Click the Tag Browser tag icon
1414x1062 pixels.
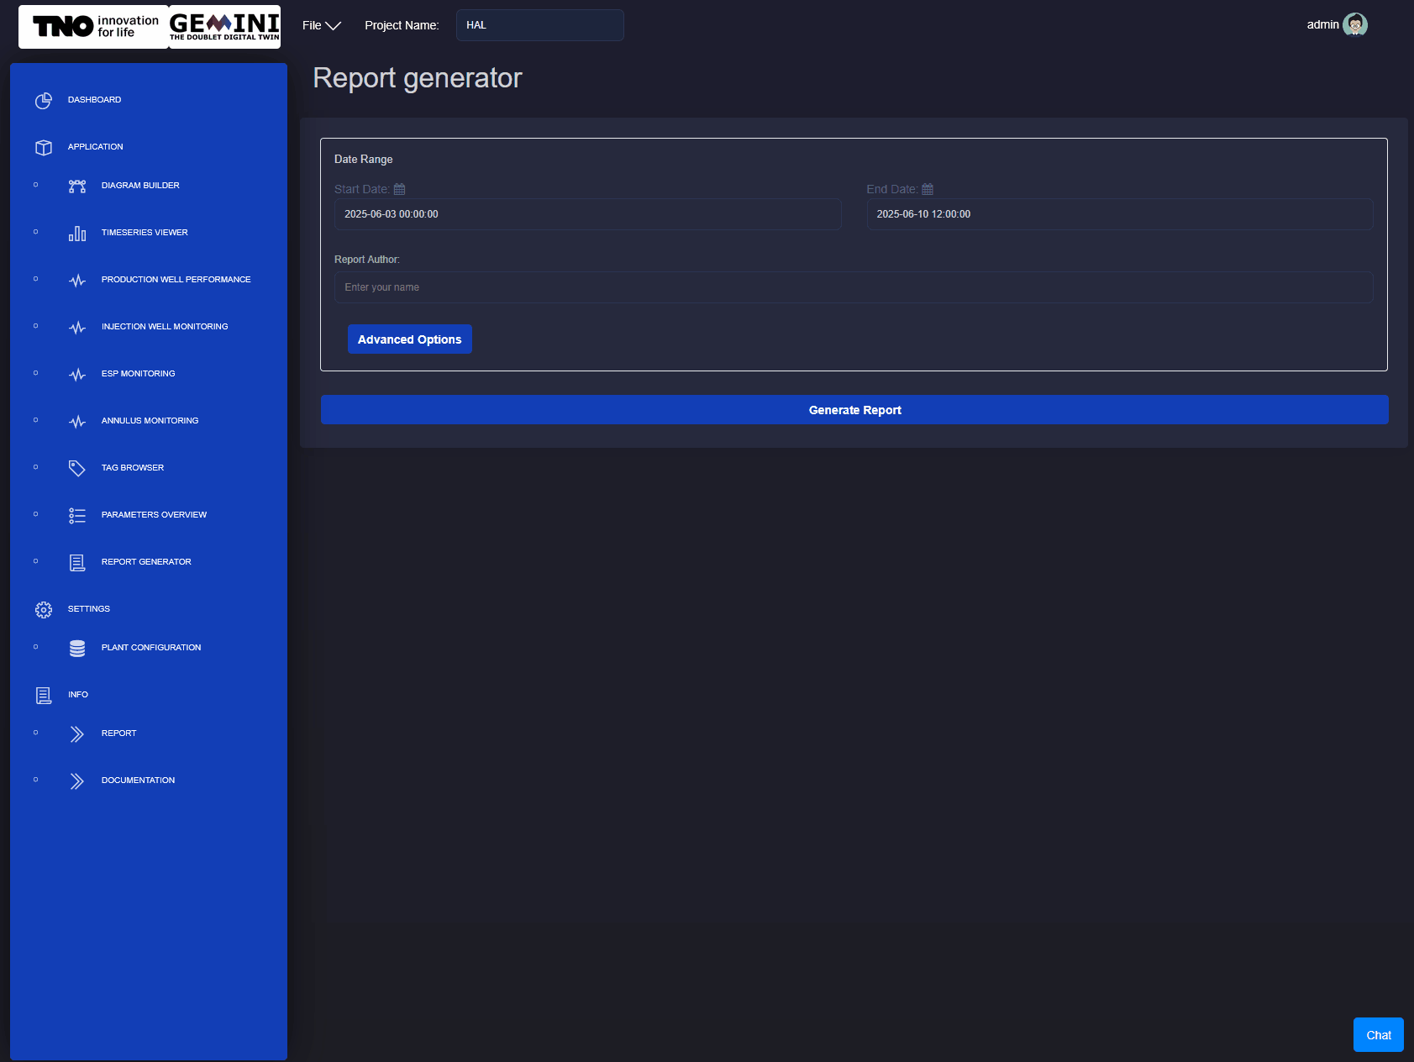pyautogui.click(x=77, y=468)
